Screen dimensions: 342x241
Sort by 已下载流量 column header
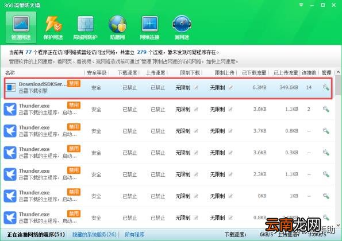pos(254,73)
